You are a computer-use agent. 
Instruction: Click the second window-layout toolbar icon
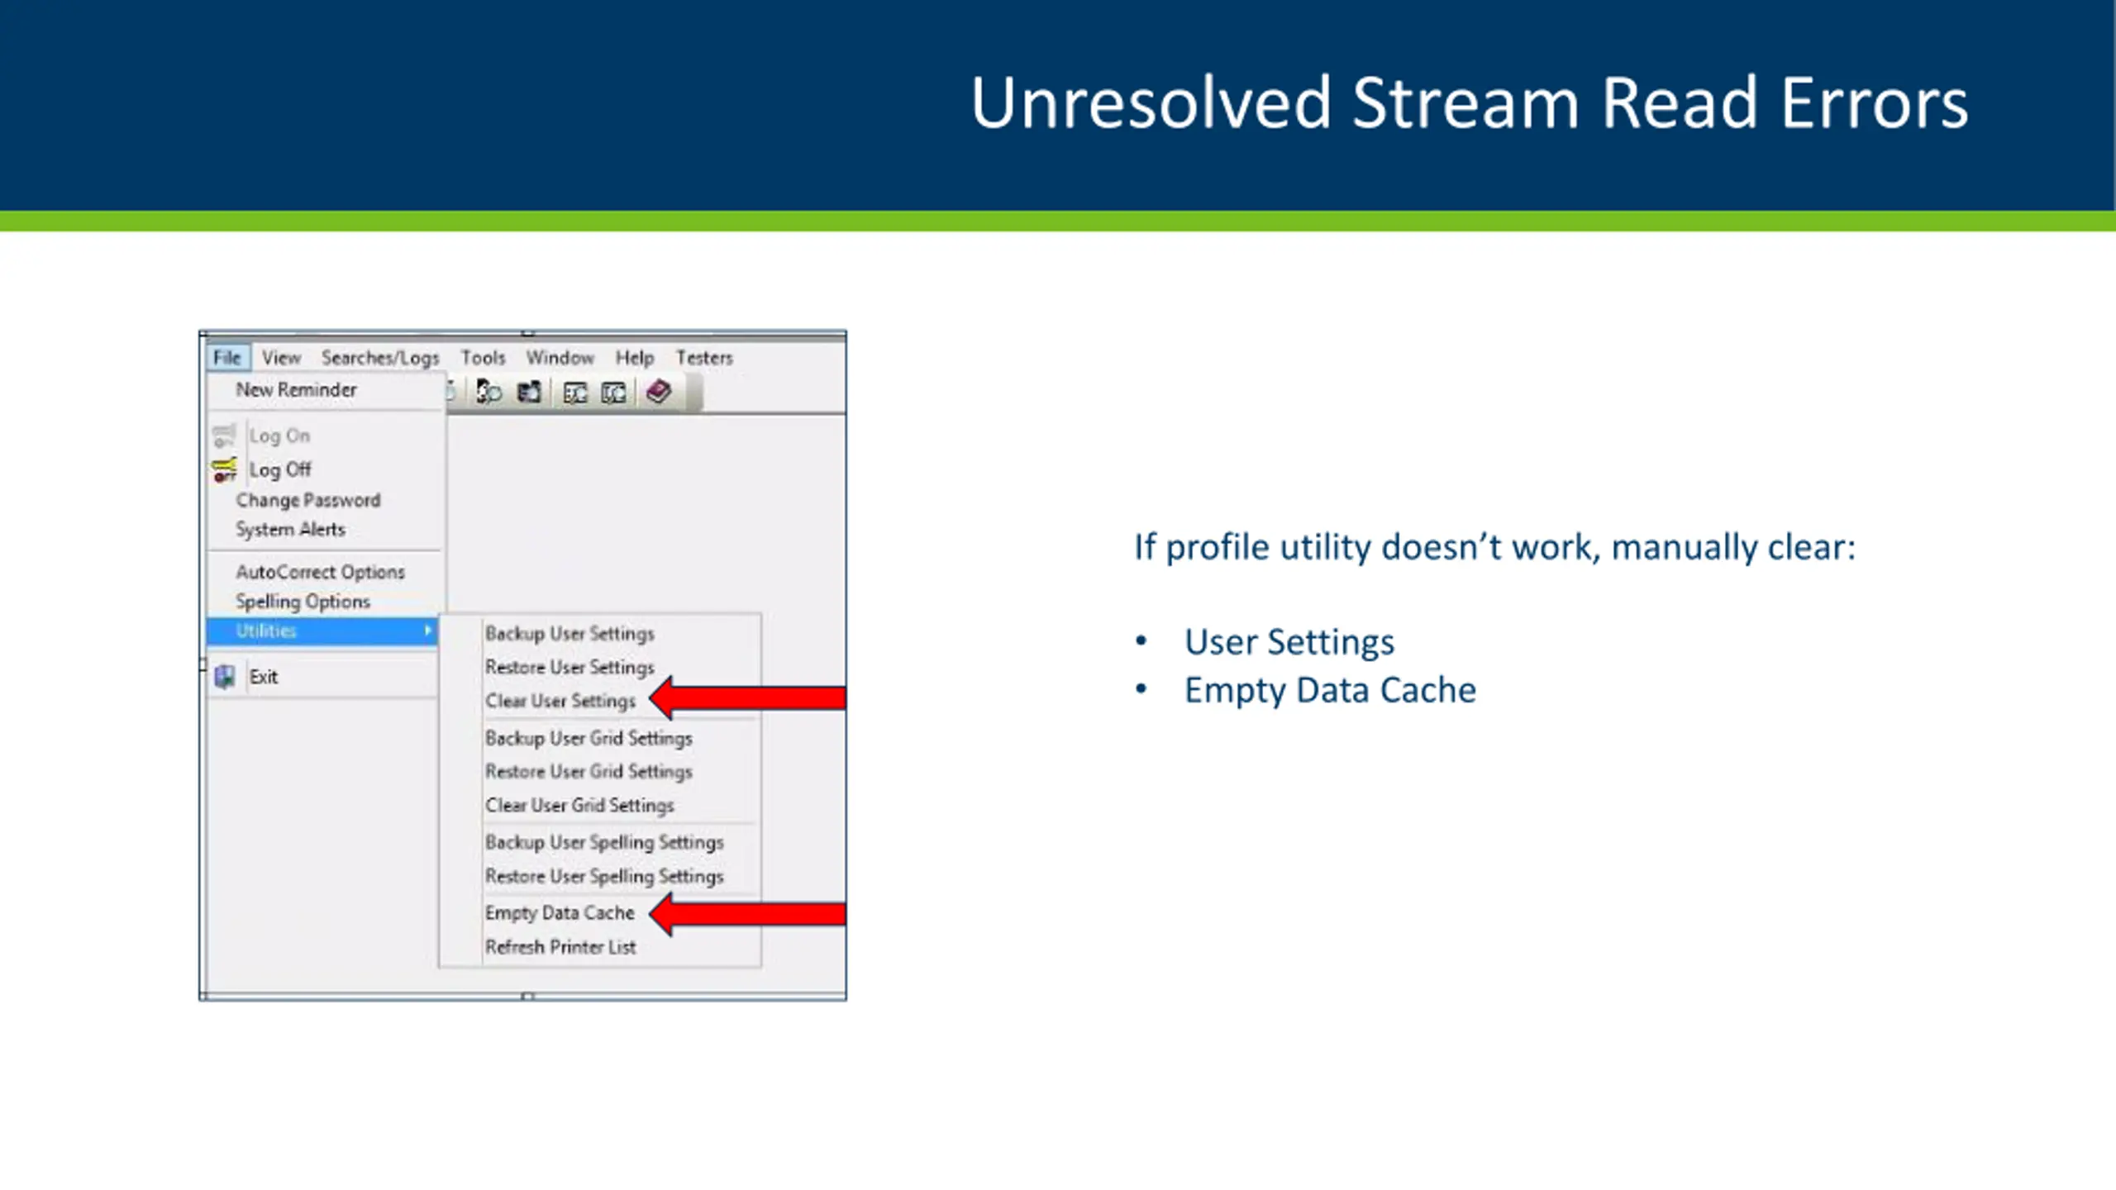point(613,393)
